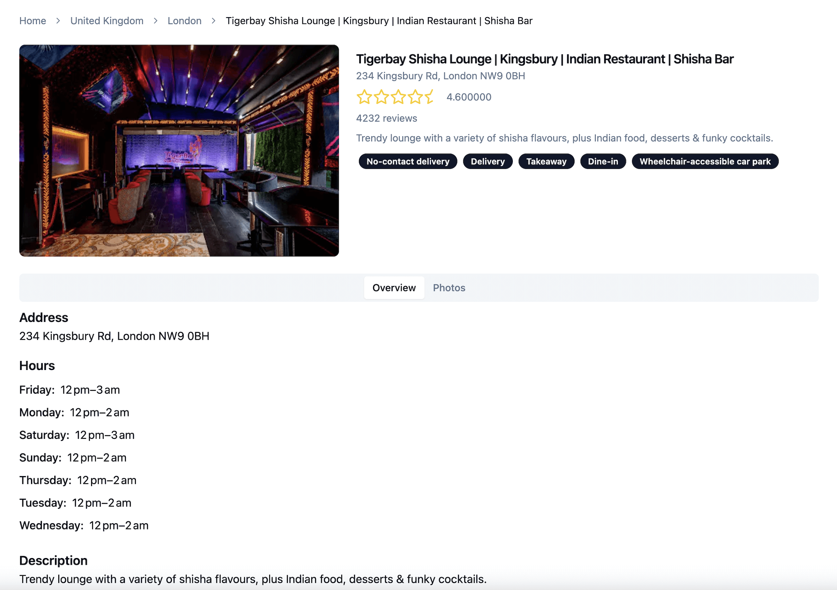Click the Tigerbay Shisha Lounge breadcrumb text
837x590 pixels.
click(379, 21)
